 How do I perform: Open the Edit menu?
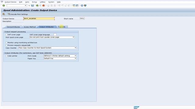click(x=21, y=2)
